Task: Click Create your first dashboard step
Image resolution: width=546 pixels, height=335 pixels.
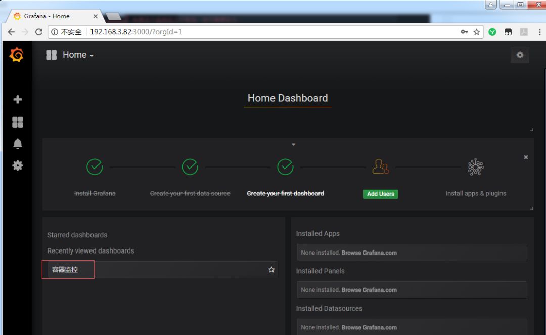Action: tap(285, 193)
